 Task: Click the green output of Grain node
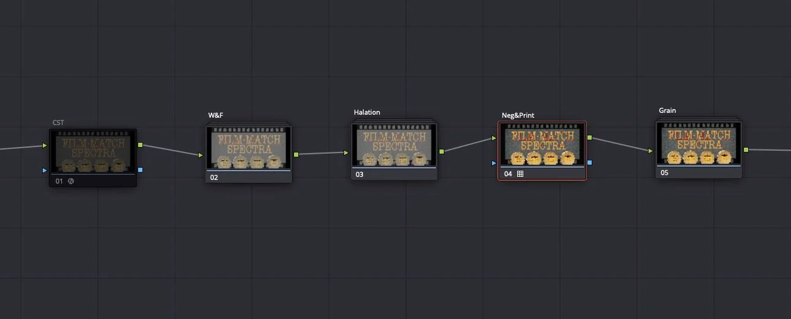pyautogui.click(x=746, y=149)
